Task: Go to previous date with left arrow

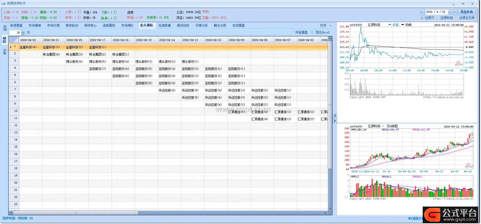Action: point(422,12)
